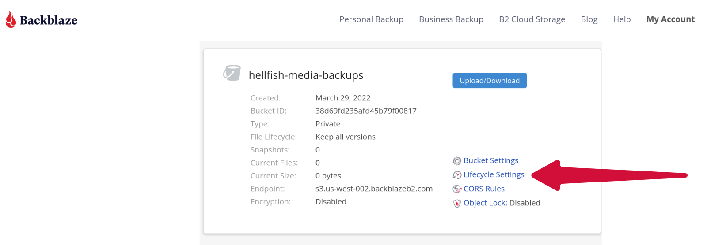707x245 pixels.
Task: Open the Blog page
Action: coord(589,19)
